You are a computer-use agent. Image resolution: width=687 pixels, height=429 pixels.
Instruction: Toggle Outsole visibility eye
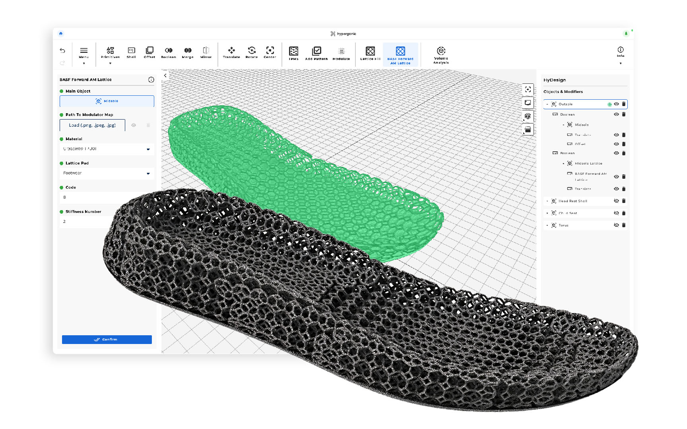(x=617, y=104)
